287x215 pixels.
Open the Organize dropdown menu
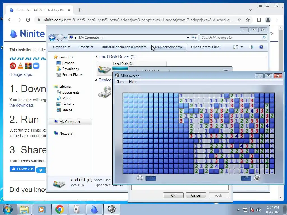[x=61, y=47]
